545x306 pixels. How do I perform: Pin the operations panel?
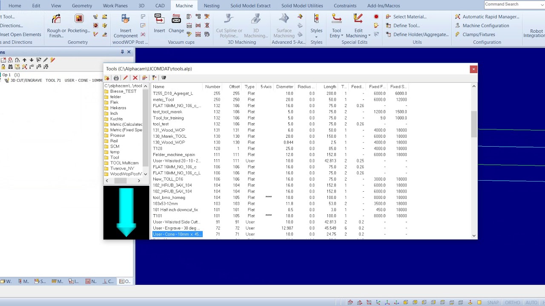click(122, 52)
